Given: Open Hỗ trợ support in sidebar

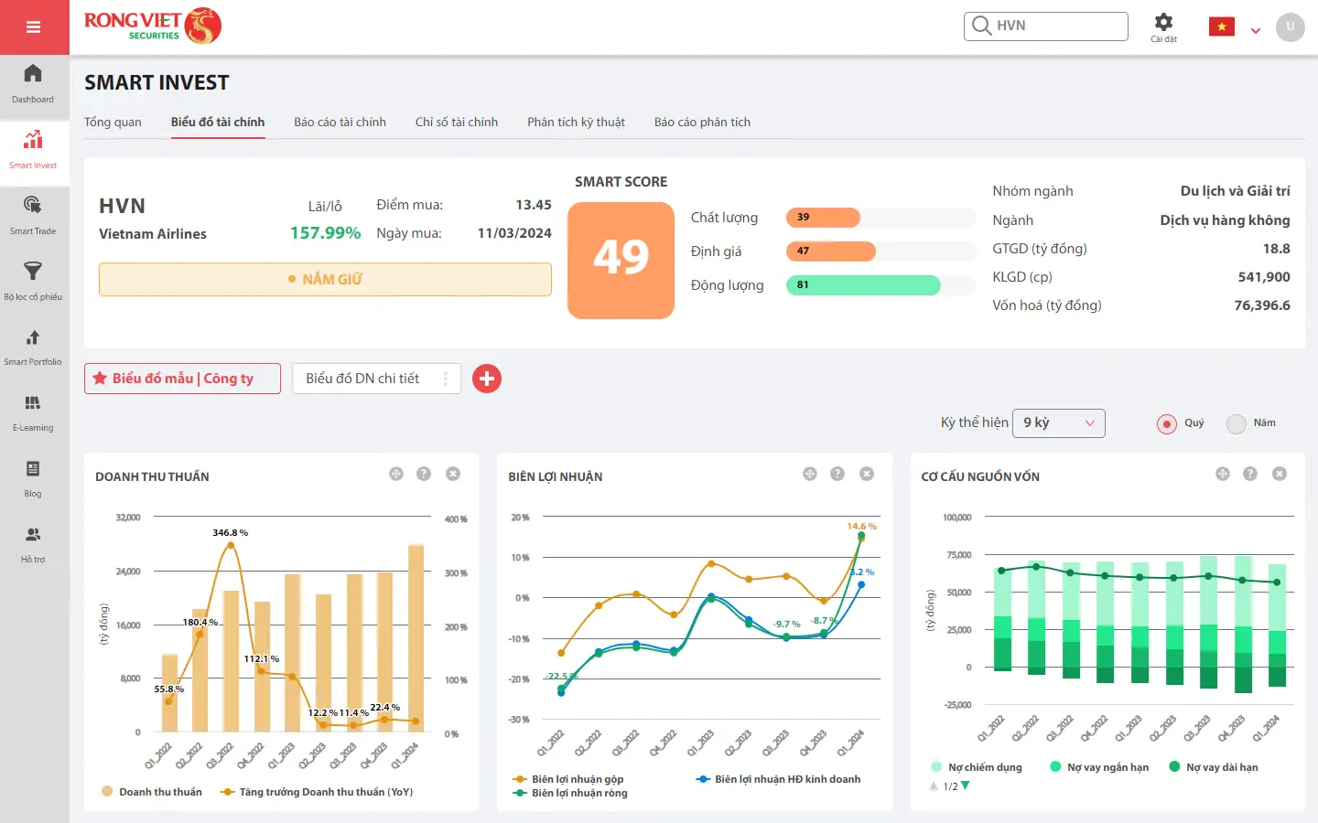Looking at the screenshot, I should tap(33, 545).
